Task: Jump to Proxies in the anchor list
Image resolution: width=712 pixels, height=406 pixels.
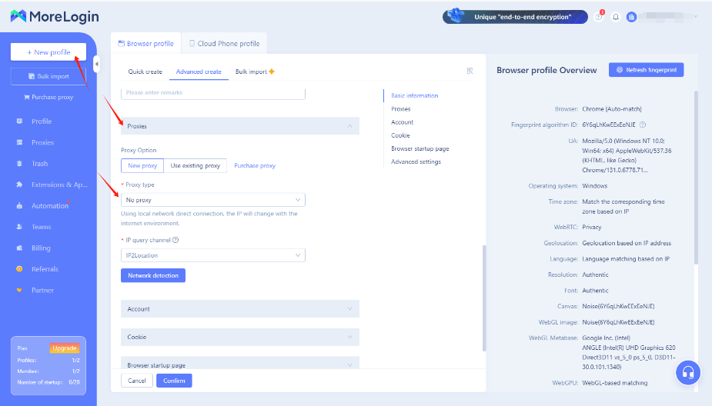Action: pyautogui.click(x=400, y=109)
